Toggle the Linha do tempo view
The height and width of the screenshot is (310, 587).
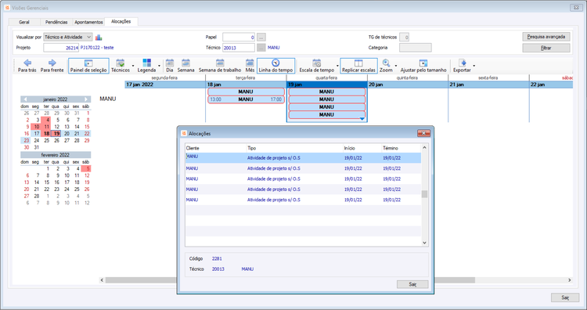point(275,66)
